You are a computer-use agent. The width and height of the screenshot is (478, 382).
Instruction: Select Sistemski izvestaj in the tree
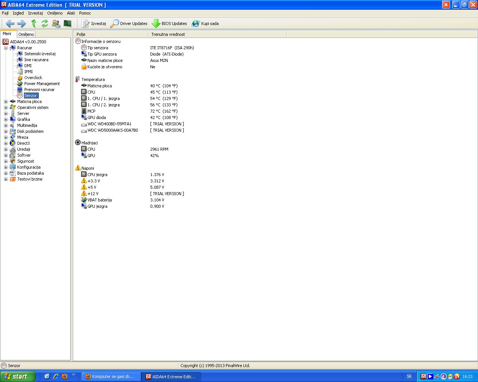pos(40,54)
